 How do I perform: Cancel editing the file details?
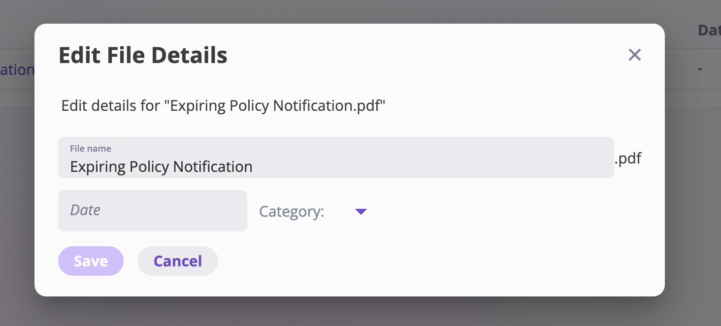pyautogui.click(x=178, y=261)
